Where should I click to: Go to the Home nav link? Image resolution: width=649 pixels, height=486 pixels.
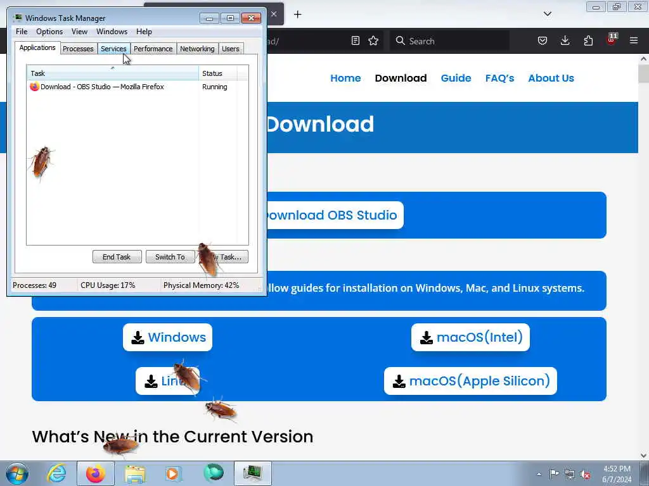[x=345, y=78]
